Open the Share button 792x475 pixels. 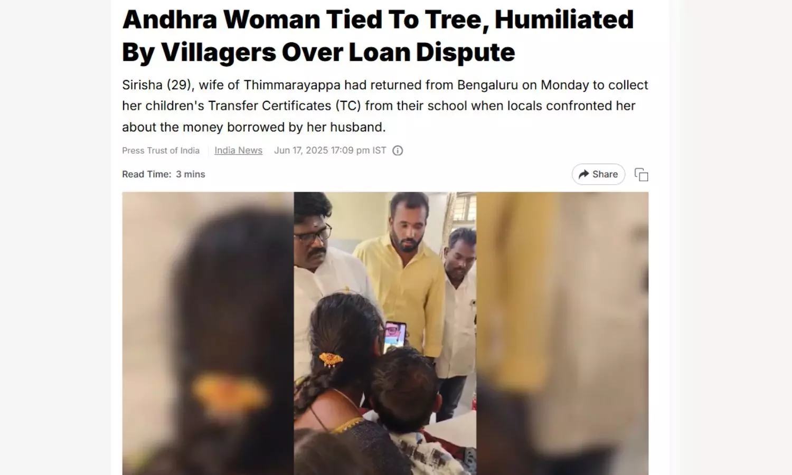pyautogui.click(x=598, y=174)
